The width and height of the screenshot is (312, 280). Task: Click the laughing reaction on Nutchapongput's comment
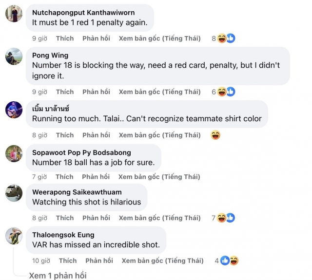tap(222, 38)
